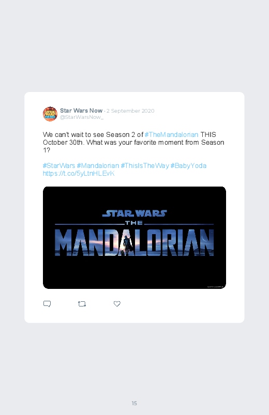Click the small watermark in the image corner
The height and width of the screenshot is (415, 269).
pyautogui.click(x=215, y=286)
